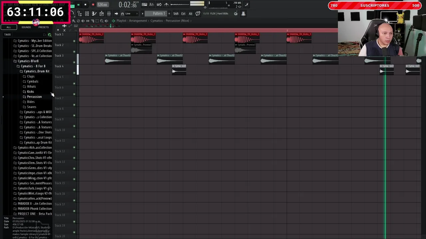Expand pattern menu arrow left of Pattern 1
The height and width of the screenshot is (239, 426).
pyautogui.click(x=143, y=14)
